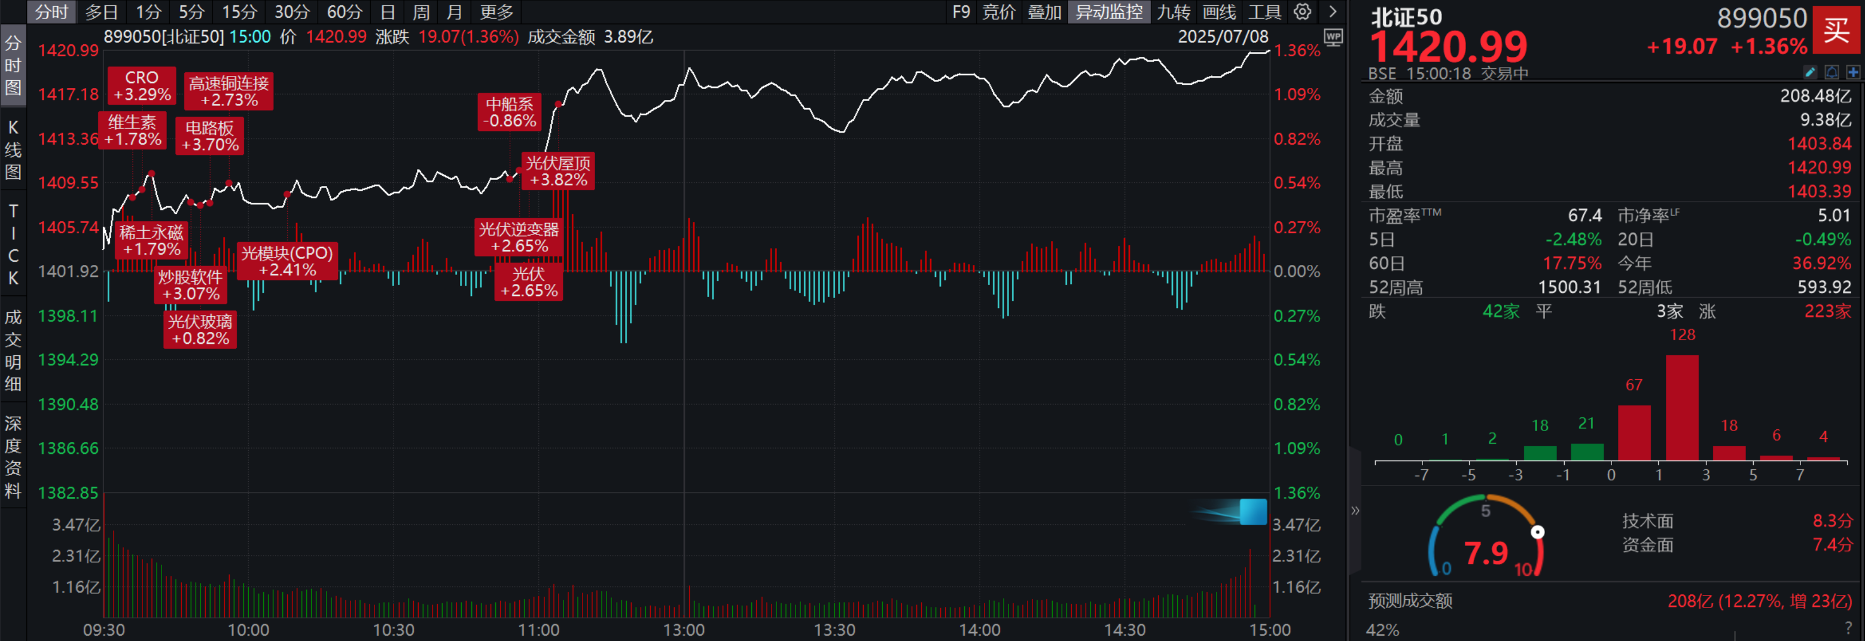Click the 稀土永磁 +1.79% tag
1865x641 pixels.
tap(151, 241)
